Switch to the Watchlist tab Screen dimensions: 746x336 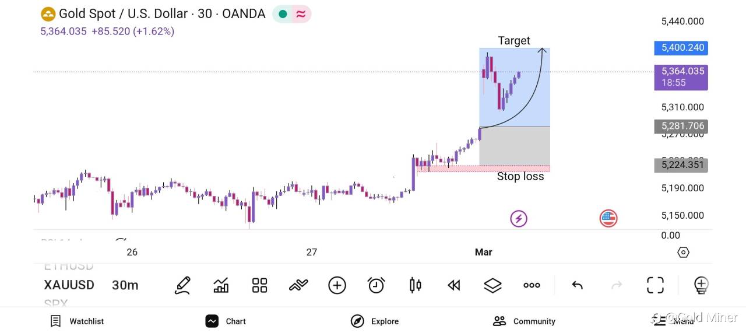(x=77, y=321)
